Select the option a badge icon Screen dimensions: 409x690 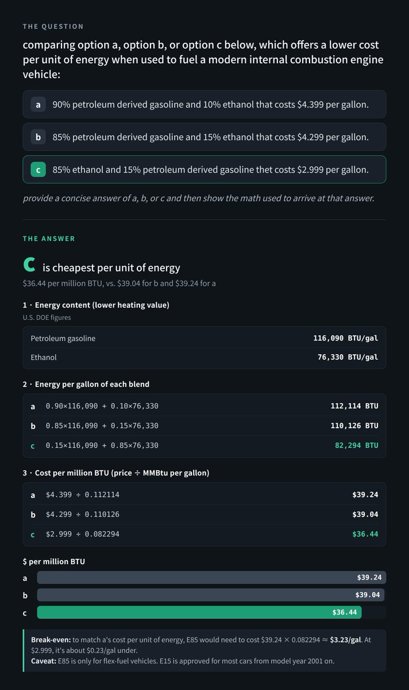38,105
